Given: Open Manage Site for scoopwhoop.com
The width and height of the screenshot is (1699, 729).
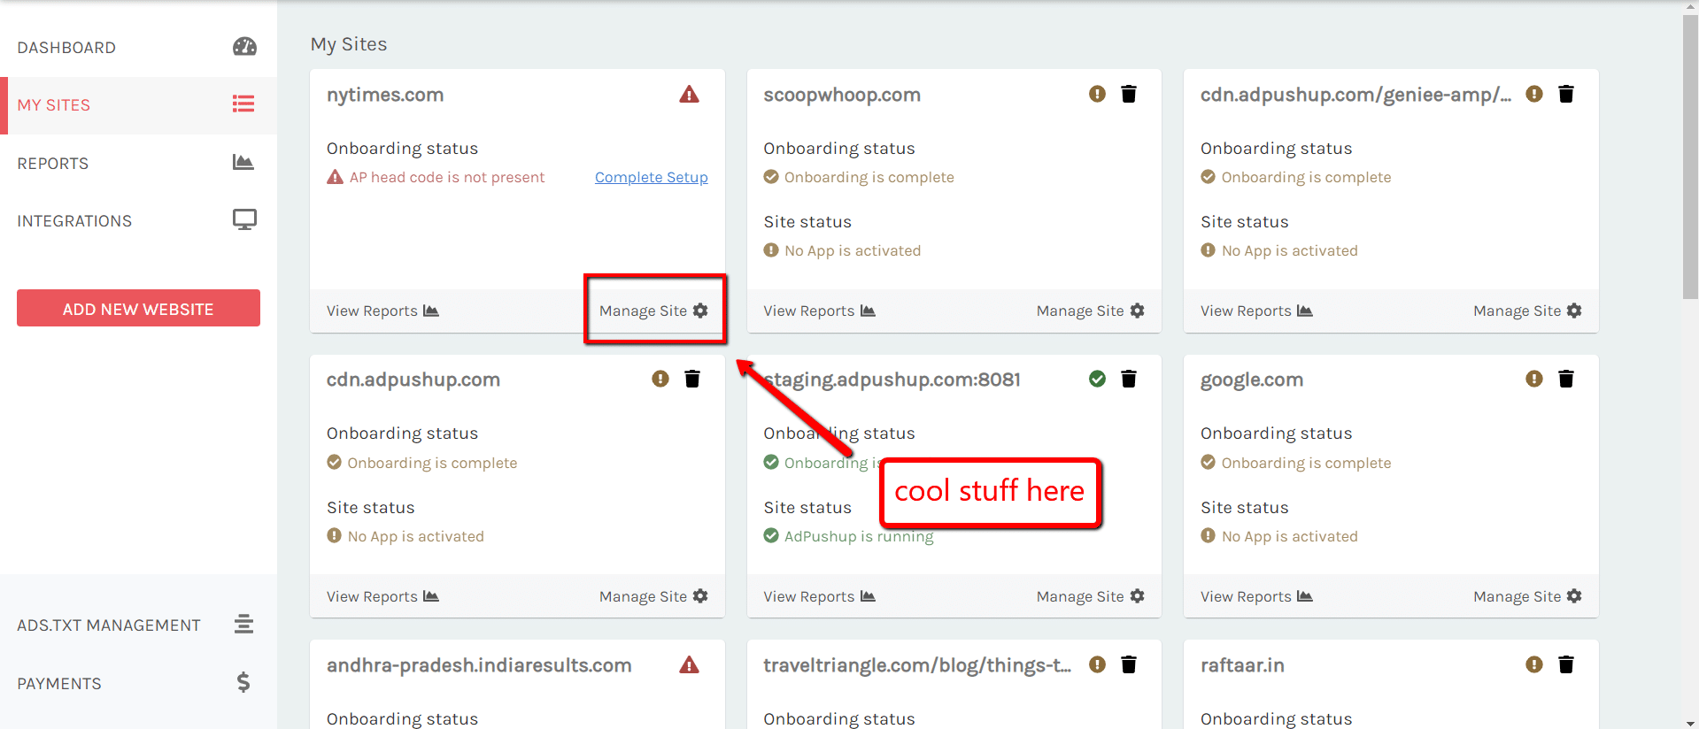Looking at the screenshot, I should coord(1090,311).
